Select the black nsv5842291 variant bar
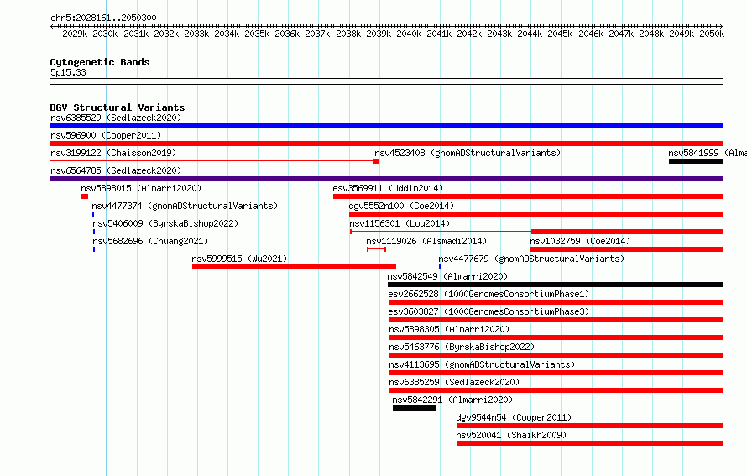The height and width of the screenshot is (476, 747). point(415,408)
